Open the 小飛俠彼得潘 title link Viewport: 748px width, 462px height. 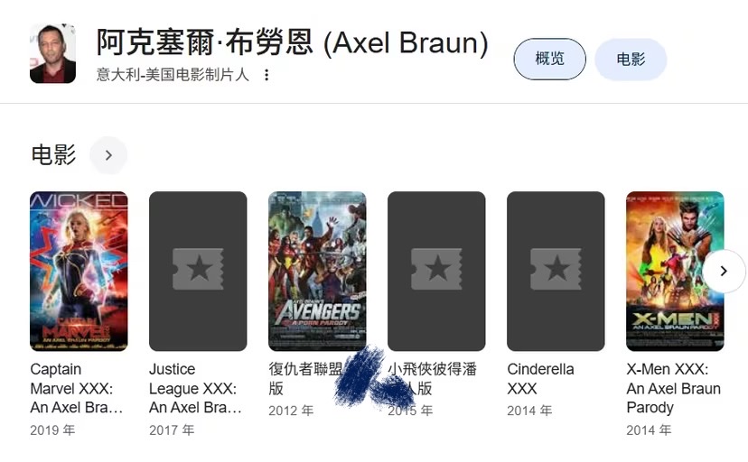[x=432, y=378]
